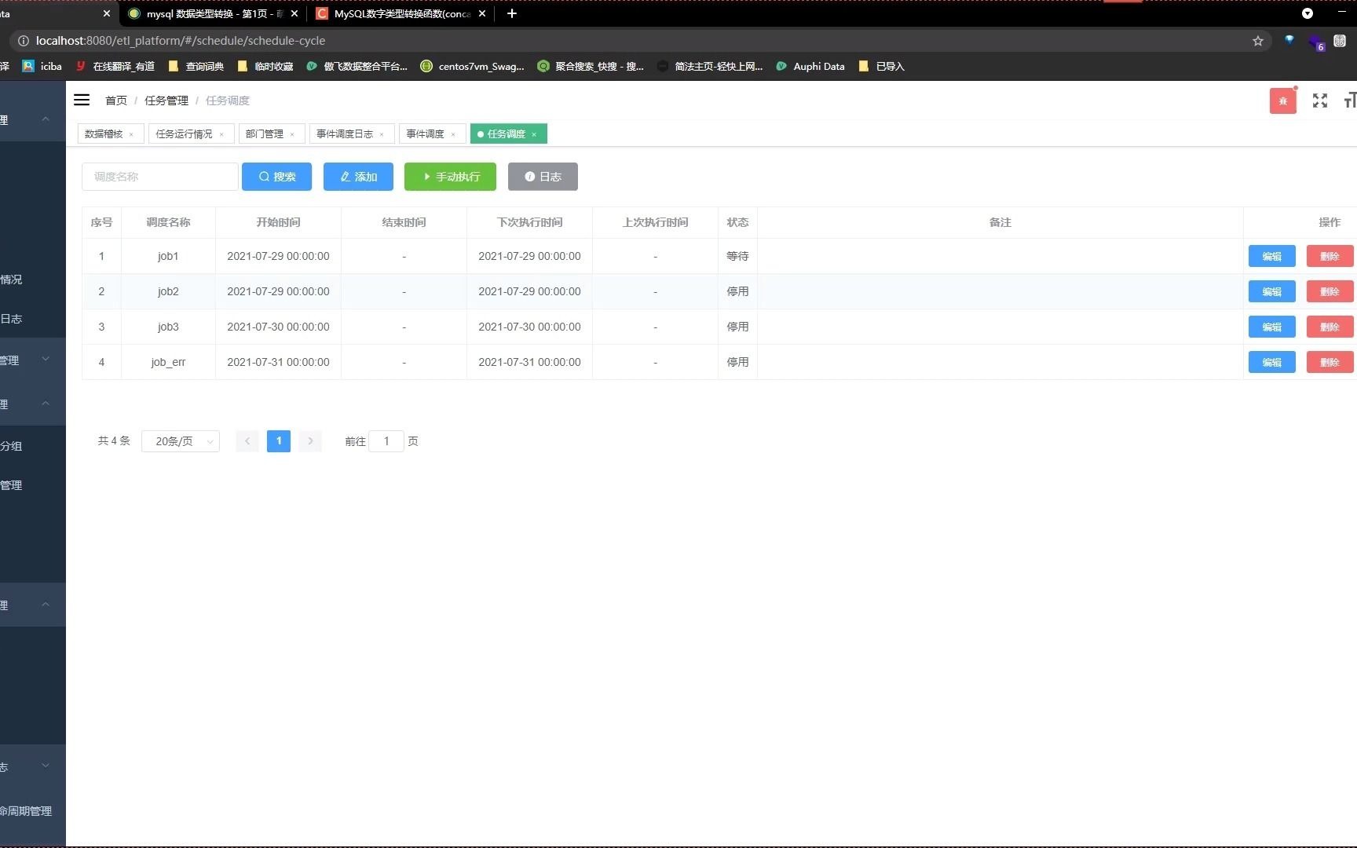This screenshot has height=848, width=1357.
Task: Open the Auphi Data bookmark
Action: click(x=810, y=66)
